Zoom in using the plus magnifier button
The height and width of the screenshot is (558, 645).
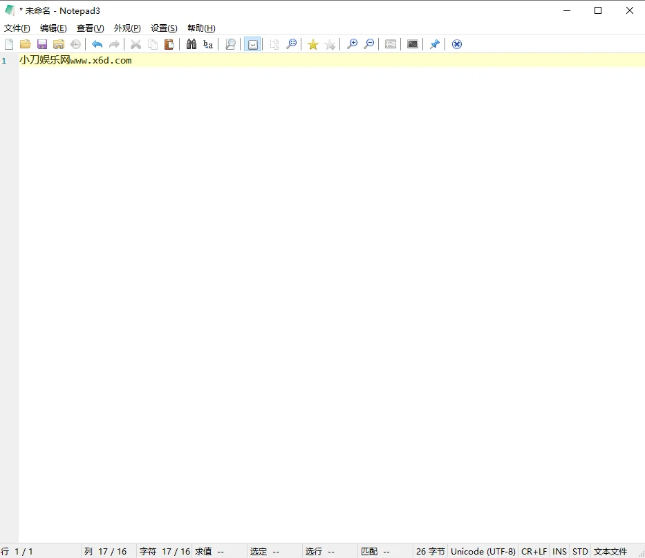(352, 44)
